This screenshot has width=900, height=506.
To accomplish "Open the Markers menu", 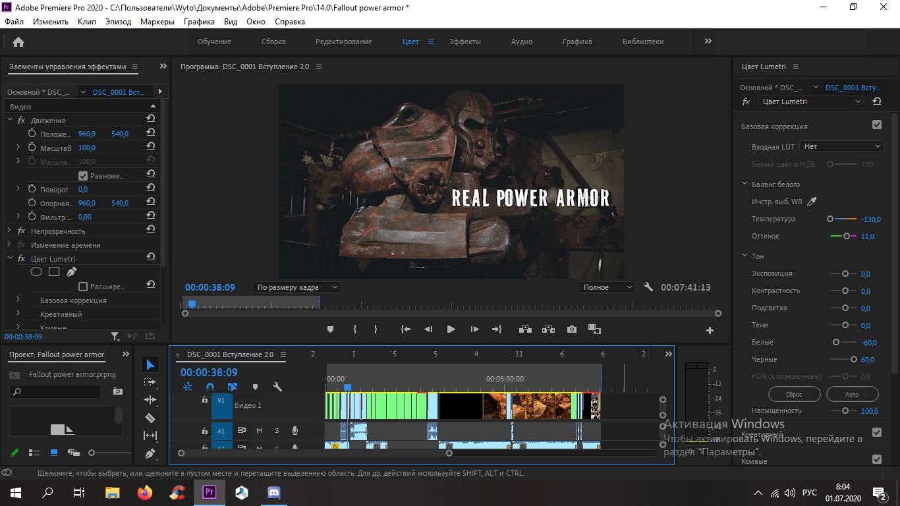I will 157,22.
